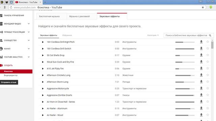This screenshot has width=216, height=121.
Task: Bookmark page with address bar star
Action: pyautogui.click(x=203, y=7)
